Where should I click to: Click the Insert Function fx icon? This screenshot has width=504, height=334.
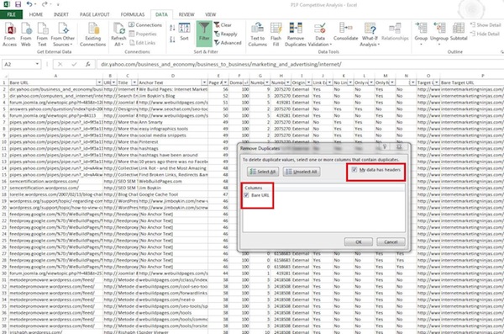pos(87,65)
